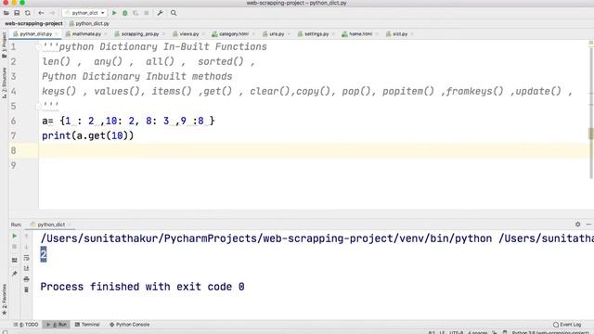Click the empty highlighted line 8

click(x=315, y=150)
